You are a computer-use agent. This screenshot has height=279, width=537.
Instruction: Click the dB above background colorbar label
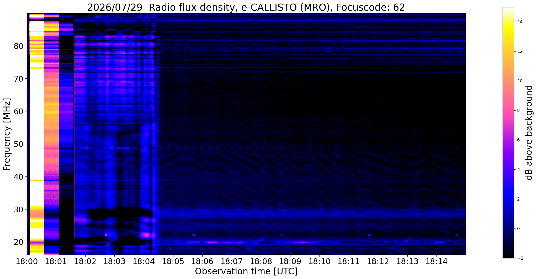(x=529, y=133)
